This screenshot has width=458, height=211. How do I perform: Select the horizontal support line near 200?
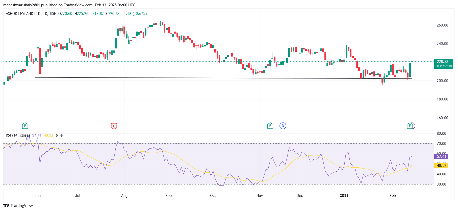(x=223, y=78)
